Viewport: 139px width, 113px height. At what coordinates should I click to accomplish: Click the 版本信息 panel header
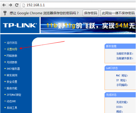120,46
